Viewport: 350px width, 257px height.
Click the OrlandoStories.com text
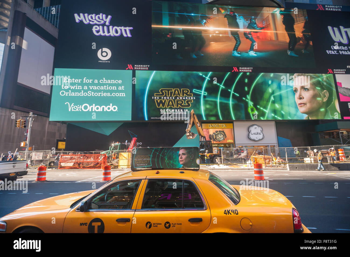(92, 94)
